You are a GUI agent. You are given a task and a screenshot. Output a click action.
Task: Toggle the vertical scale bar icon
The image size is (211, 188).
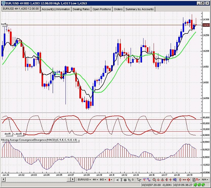tap(121, 180)
